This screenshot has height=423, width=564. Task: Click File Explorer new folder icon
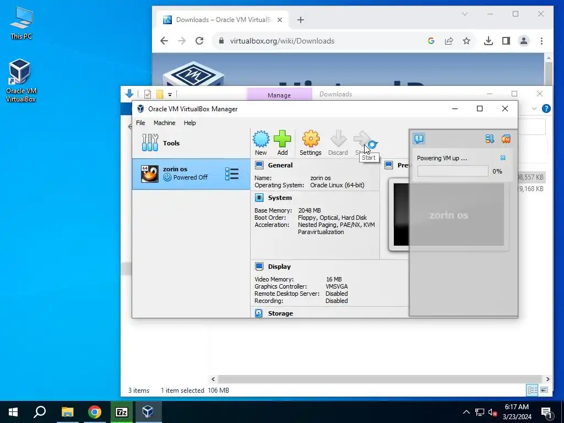pos(160,94)
